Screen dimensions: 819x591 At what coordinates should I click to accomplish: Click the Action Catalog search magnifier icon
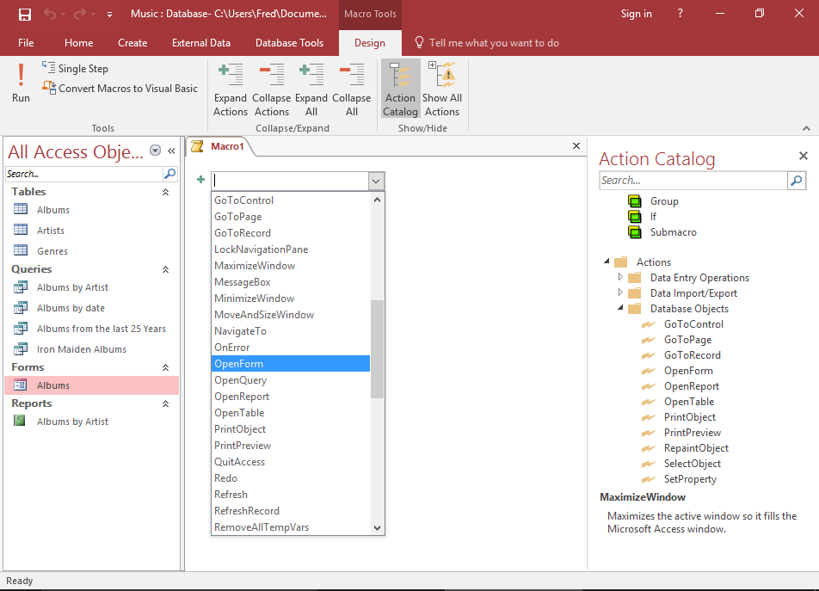point(797,181)
